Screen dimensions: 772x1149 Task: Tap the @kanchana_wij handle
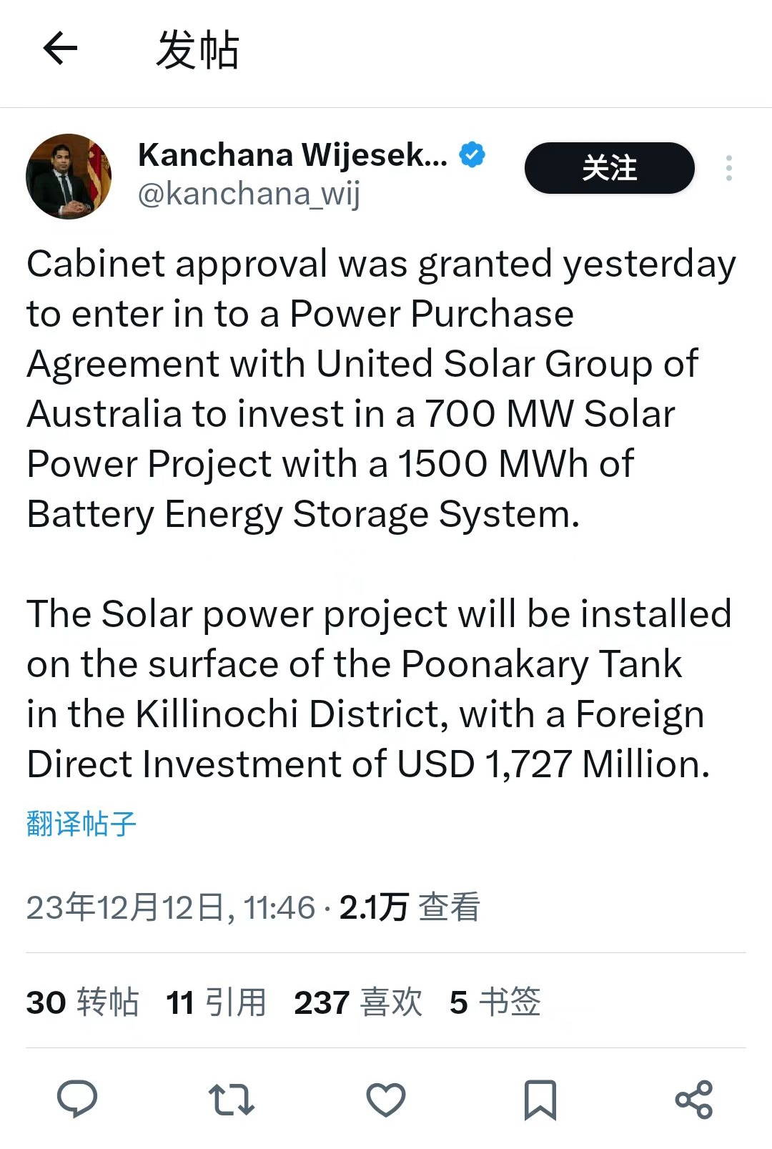249,194
